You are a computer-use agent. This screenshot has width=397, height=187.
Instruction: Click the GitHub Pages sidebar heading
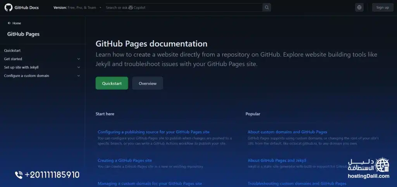coord(23,34)
